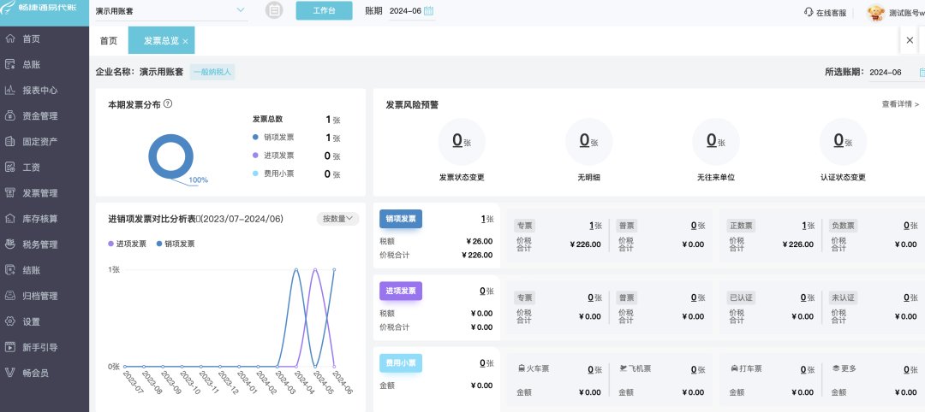This screenshot has height=412, width=925.
Task: Expand the 演示用账套 account set dropdown
Action: (239, 11)
